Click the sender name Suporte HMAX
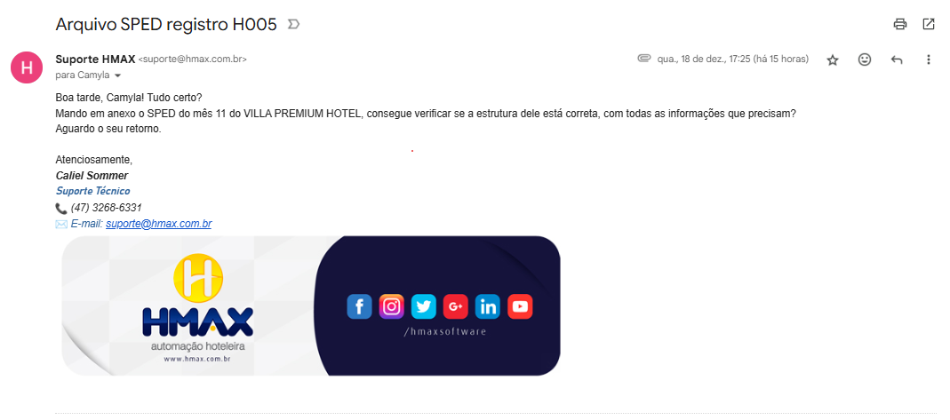 pyautogui.click(x=95, y=59)
